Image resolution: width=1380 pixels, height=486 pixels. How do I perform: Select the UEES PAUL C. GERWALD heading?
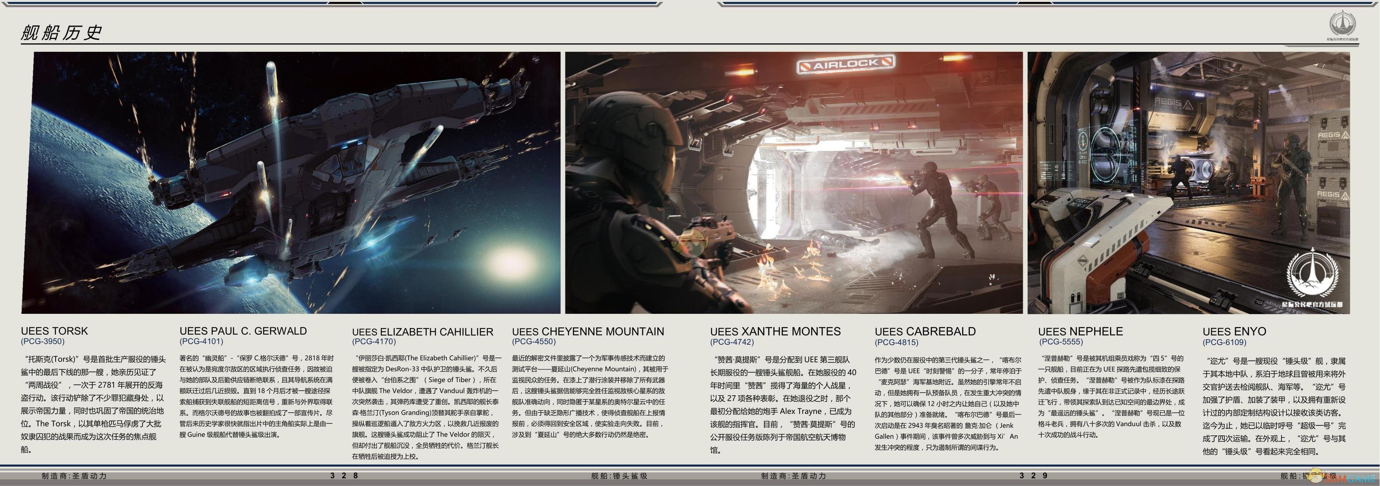tap(243, 331)
